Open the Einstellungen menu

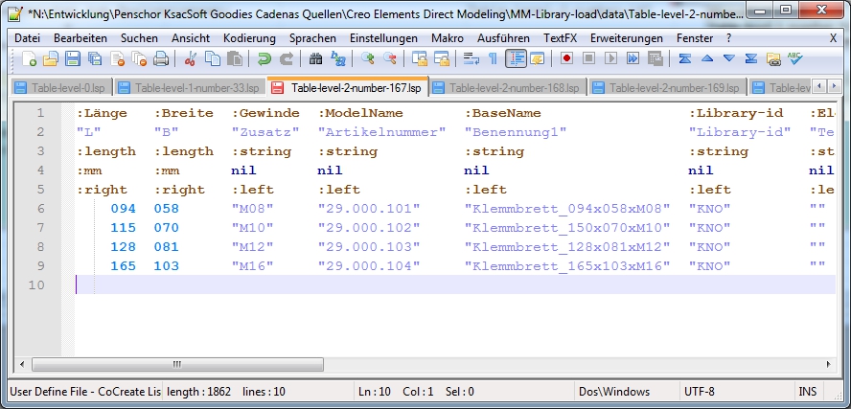tap(383, 37)
